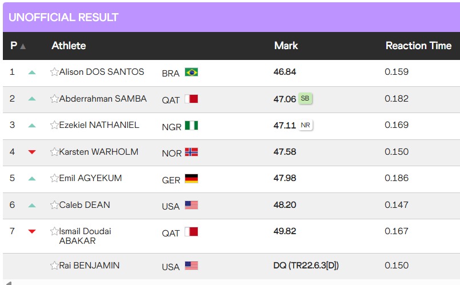Click the star beside Rai BENJAMIN
The height and width of the screenshot is (285, 460).
pos(54,266)
